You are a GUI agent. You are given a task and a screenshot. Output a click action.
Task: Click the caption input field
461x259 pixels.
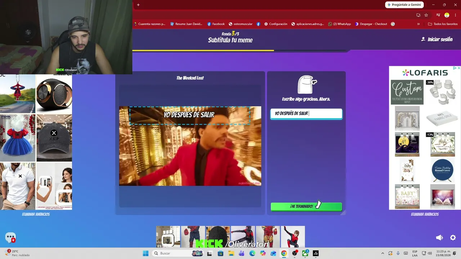pos(306,114)
